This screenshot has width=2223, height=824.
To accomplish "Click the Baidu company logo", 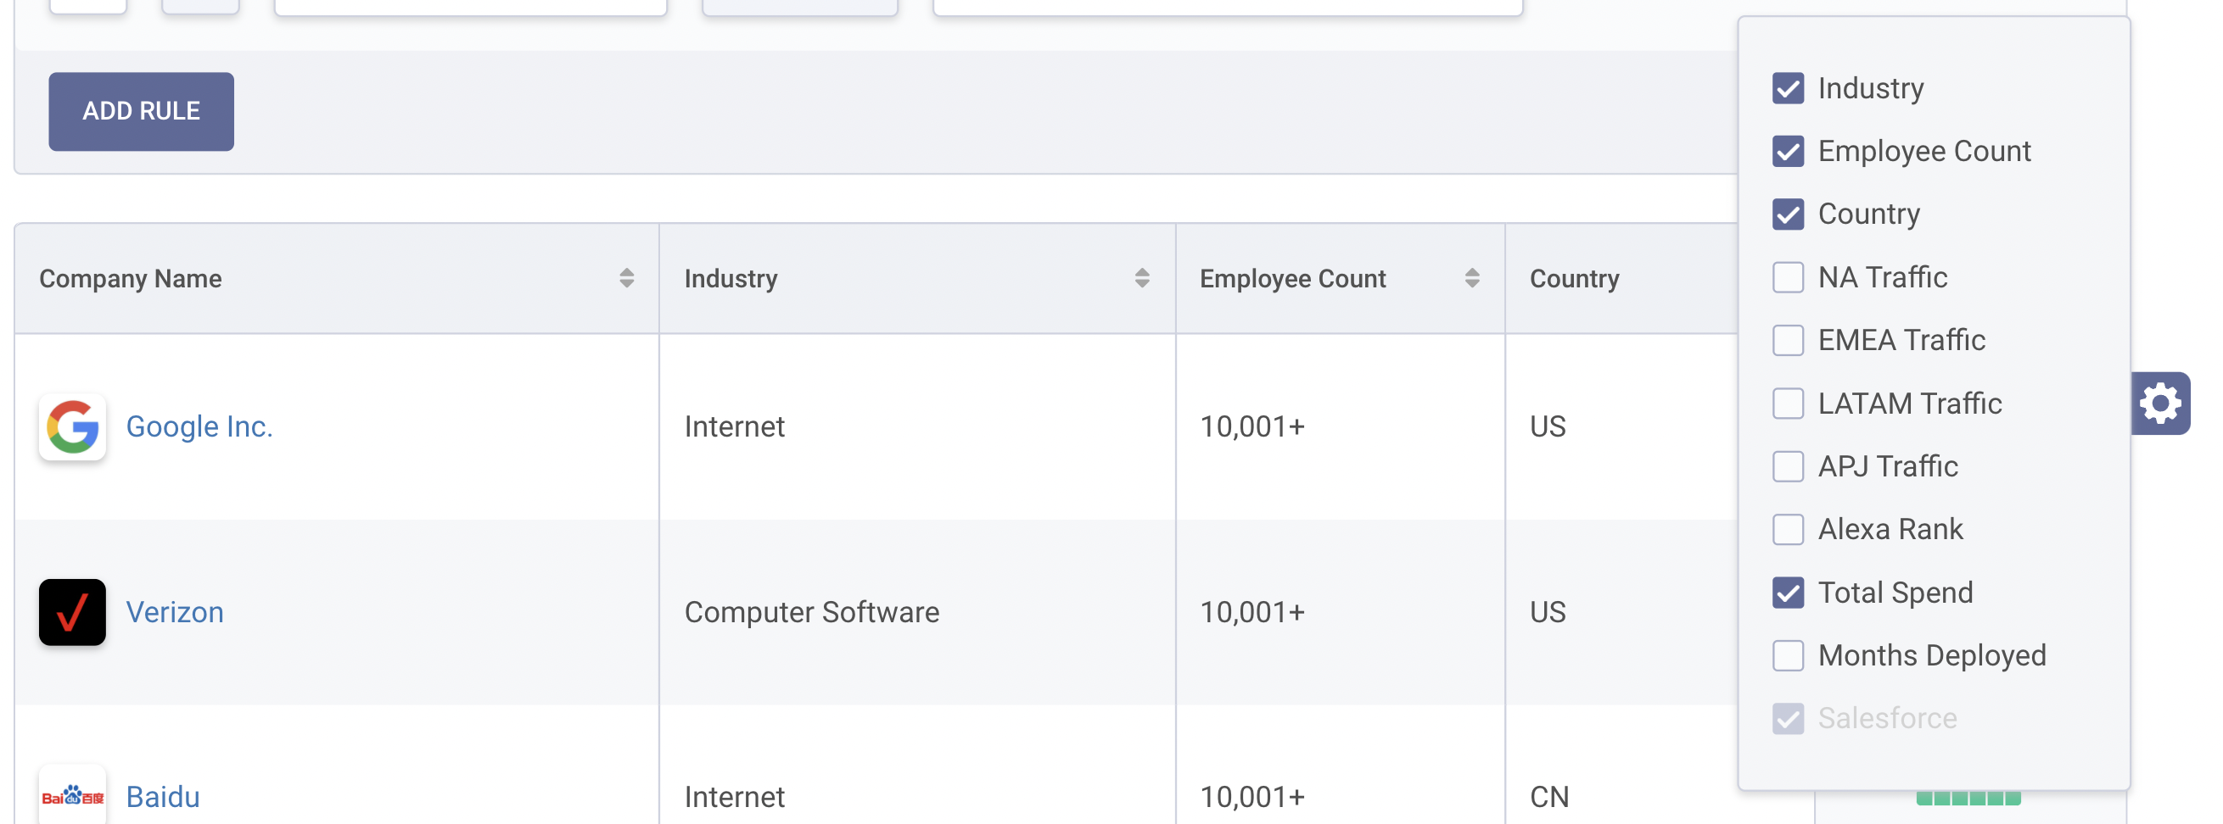I will (x=72, y=795).
